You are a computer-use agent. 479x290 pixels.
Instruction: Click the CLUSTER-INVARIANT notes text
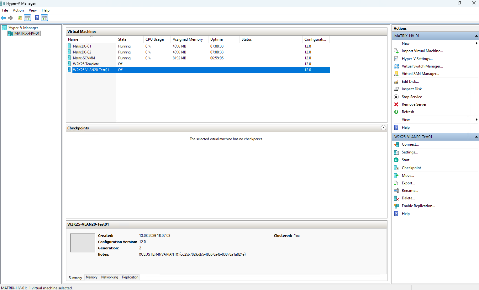click(x=192, y=254)
